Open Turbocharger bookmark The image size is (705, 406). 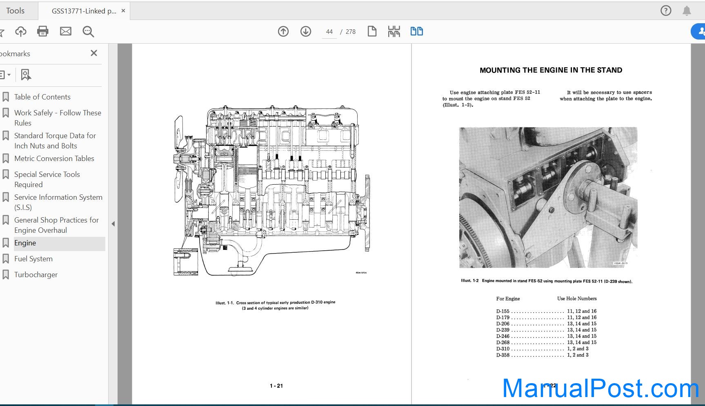pos(36,275)
